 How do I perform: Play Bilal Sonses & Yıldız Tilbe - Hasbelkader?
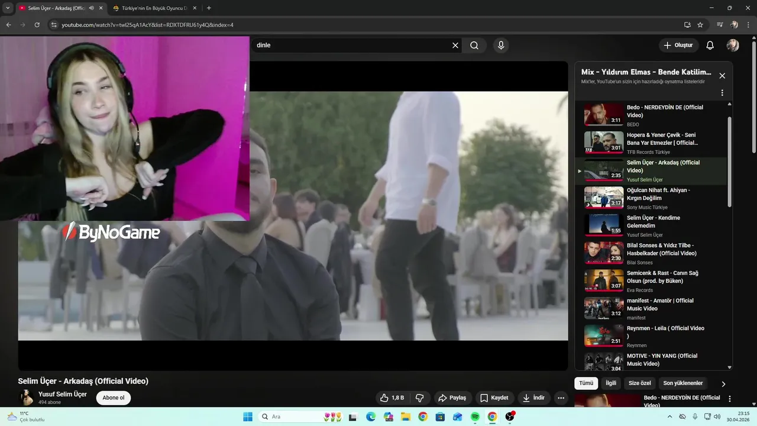click(651, 253)
